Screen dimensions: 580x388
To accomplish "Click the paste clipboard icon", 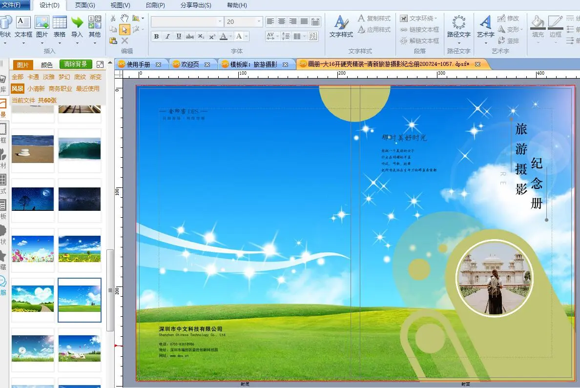I will click(113, 41).
